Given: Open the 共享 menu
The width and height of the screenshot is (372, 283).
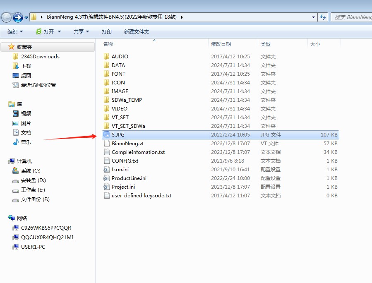Looking at the screenshot, I should tap(81, 31).
